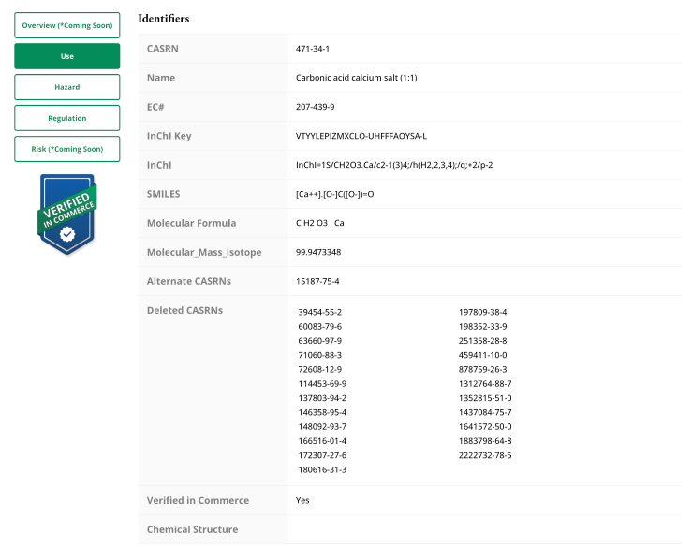
Task: Select SMILES string [Ca++].[O-]C([O-])=O
Action: [334, 194]
